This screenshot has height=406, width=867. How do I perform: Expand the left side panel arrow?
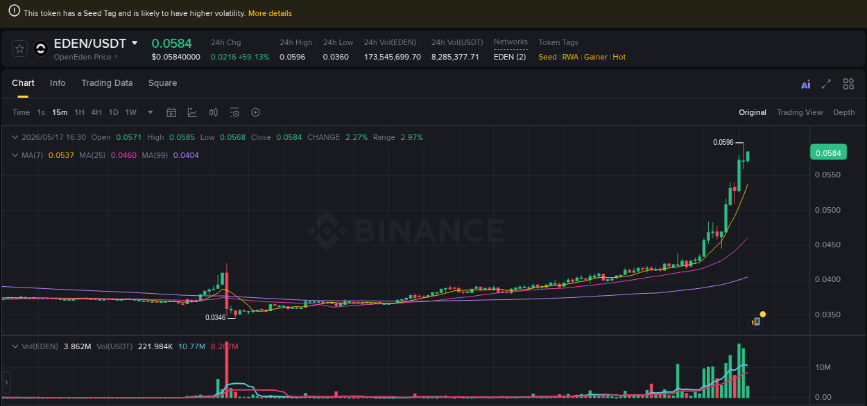[x=6, y=382]
